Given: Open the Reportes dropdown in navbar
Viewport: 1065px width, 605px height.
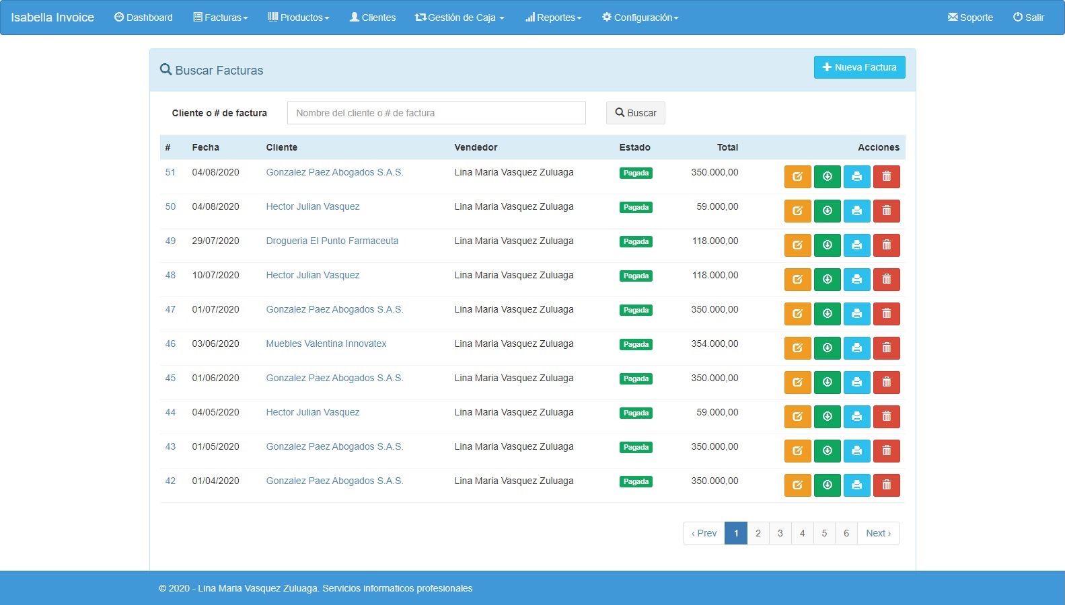Looking at the screenshot, I should [x=553, y=17].
